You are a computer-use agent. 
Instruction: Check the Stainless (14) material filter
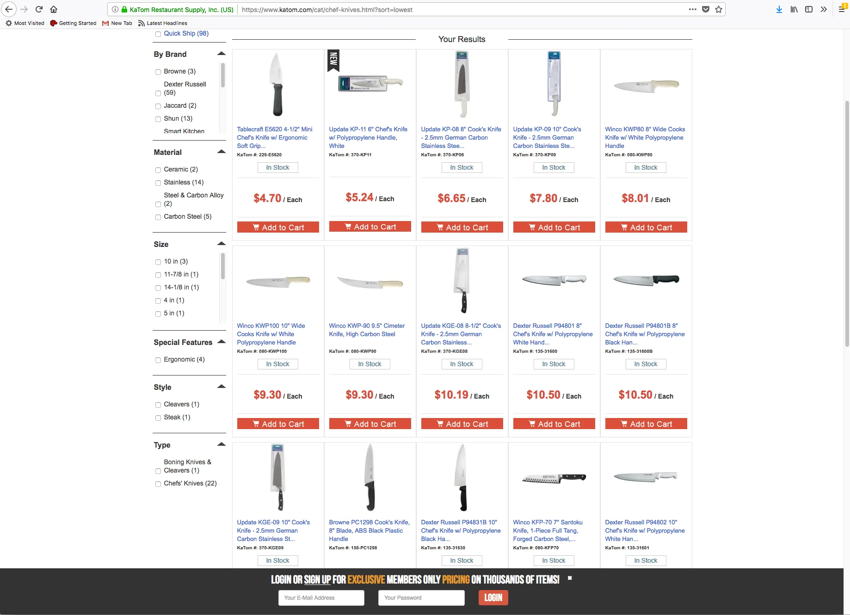tap(158, 183)
